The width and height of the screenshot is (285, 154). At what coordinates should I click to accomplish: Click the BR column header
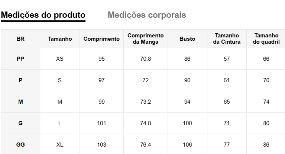coord(21,38)
